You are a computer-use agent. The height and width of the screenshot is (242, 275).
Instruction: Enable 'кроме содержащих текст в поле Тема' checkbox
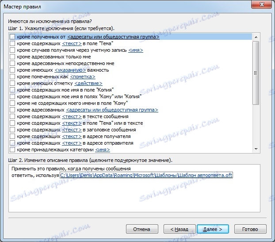pos(12,43)
